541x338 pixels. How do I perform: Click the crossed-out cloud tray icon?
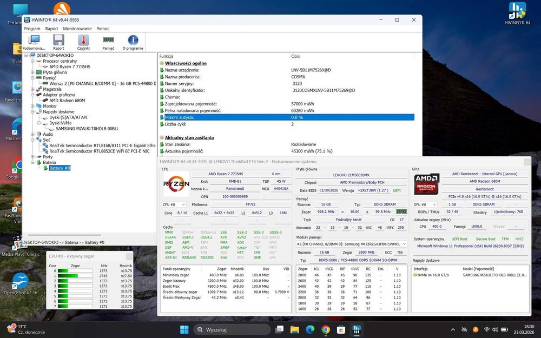pyautogui.click(x=464, y=330)
